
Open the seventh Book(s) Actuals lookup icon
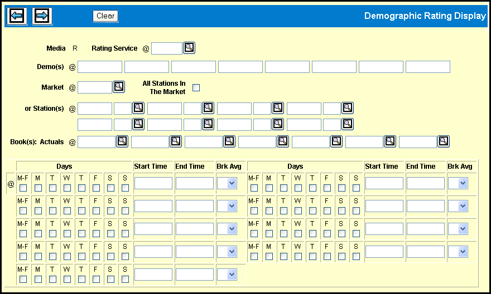(444, 141)
